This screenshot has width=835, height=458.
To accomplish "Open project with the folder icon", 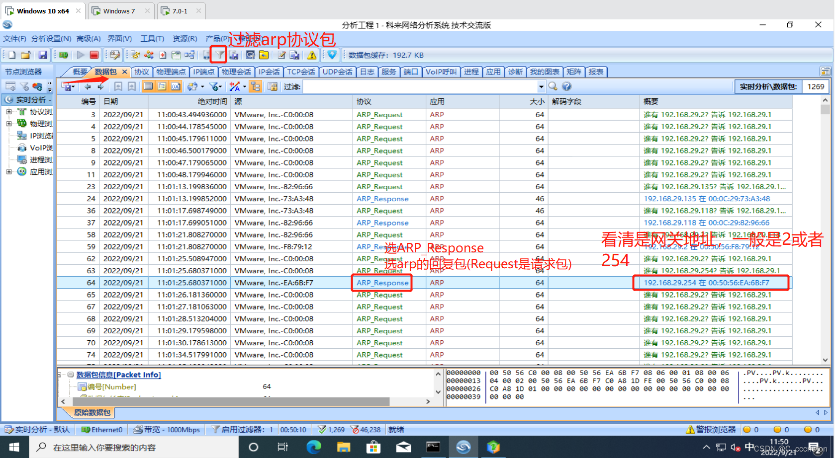I will pyautogui.click(x=26, y=55).
